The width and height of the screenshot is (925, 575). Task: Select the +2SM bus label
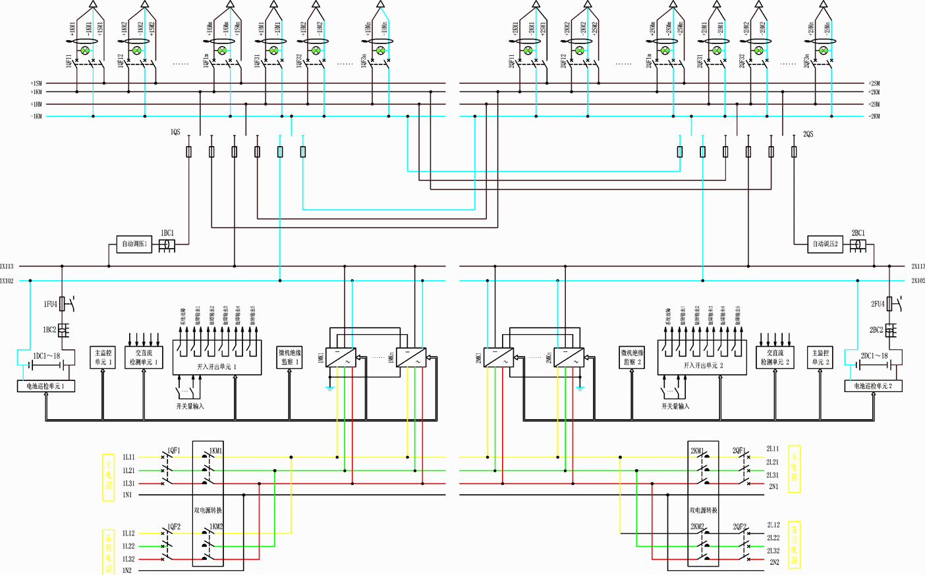pyautogui.click(x=874, y=84)
